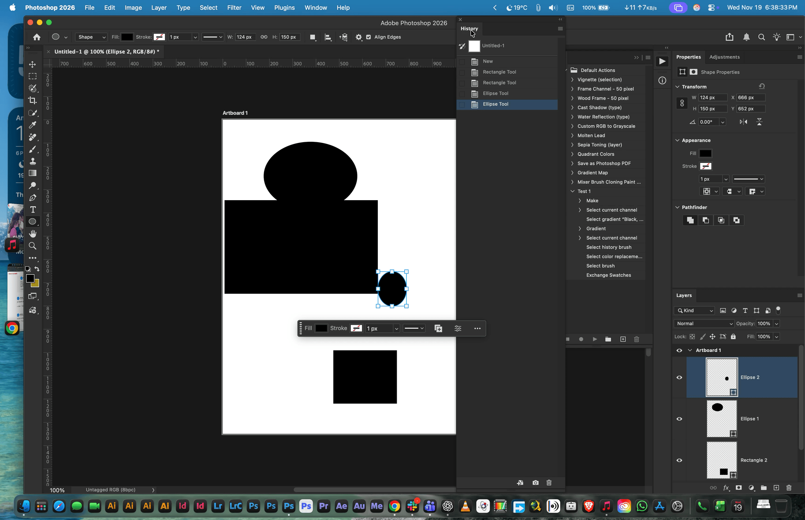Select the first Rectangle Tool history state
The width and height of the screenshot is (805, 520).
(499, 72)
